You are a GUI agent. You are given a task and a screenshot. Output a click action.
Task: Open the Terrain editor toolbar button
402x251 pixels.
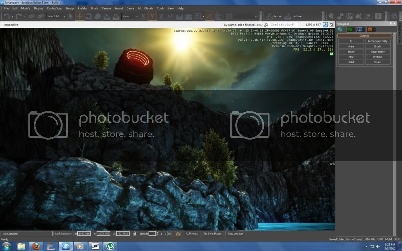click(274, 16)
